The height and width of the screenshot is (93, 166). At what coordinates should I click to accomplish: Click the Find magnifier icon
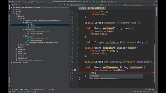pos(35,2)
